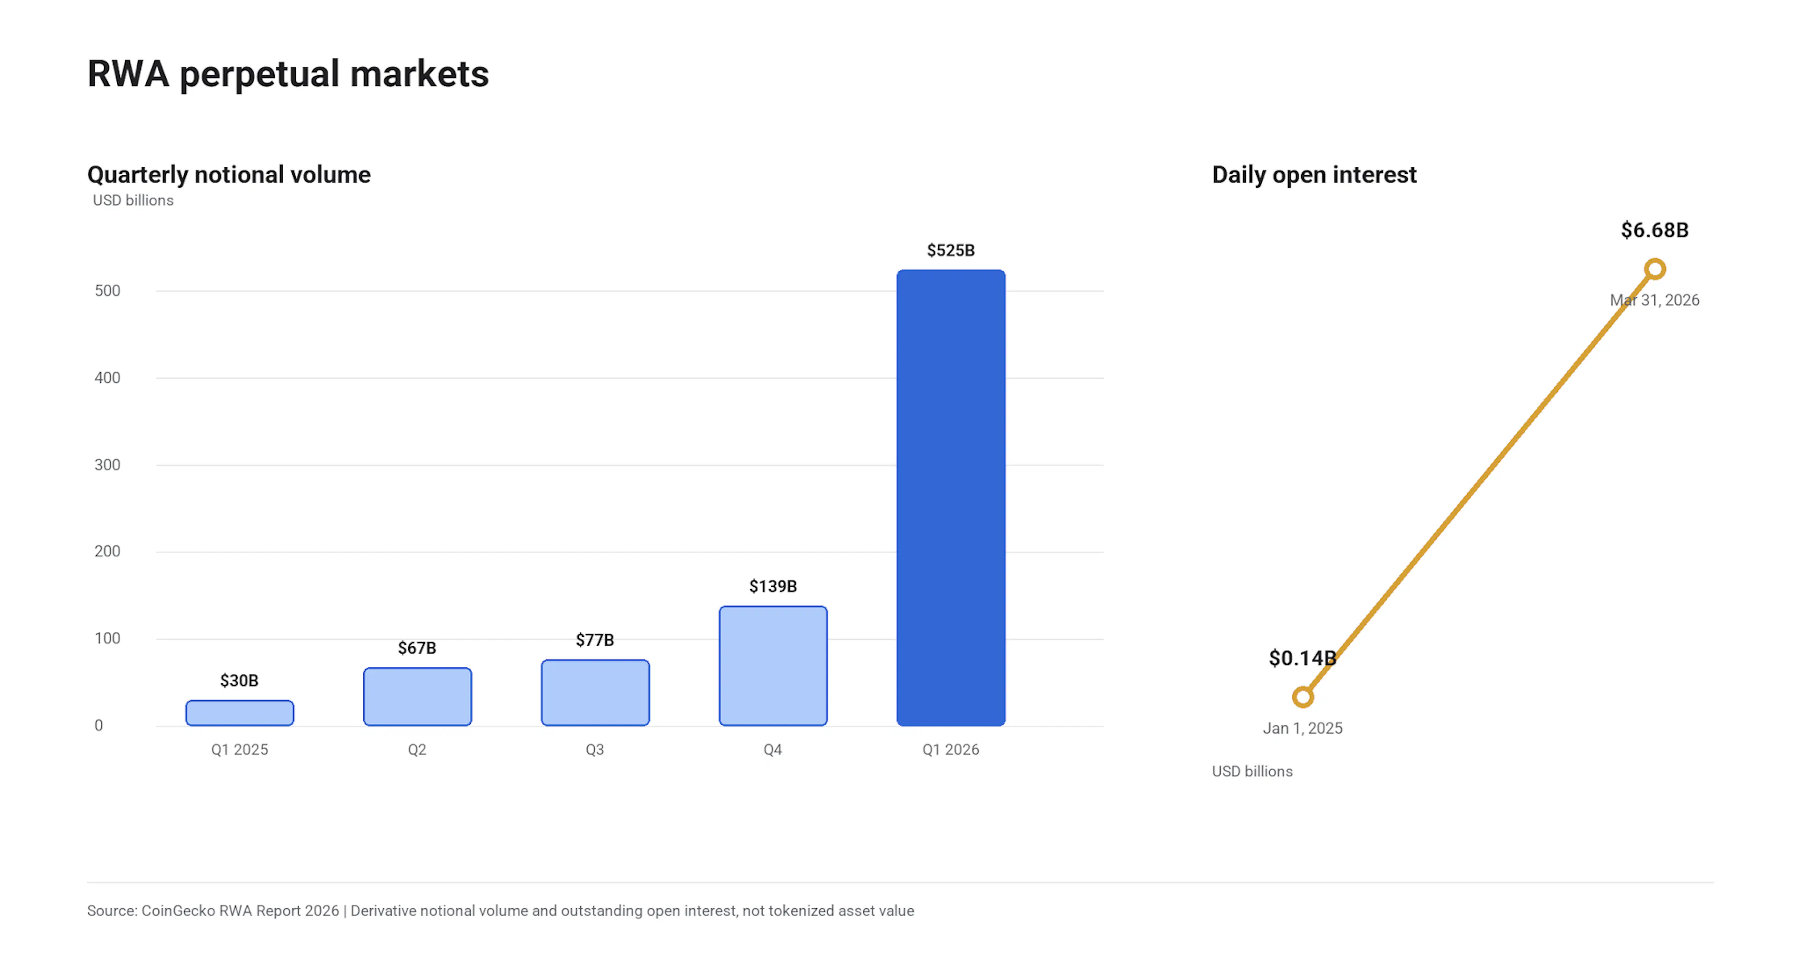Click the 'RWA perpetual markets' title
Screen dimensions: 1800x958
pyautogui.click(x=288, y=74)
